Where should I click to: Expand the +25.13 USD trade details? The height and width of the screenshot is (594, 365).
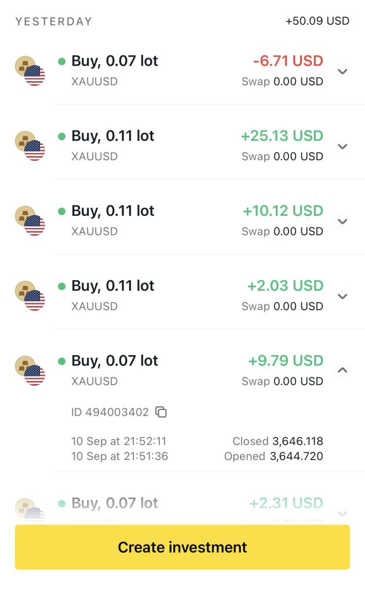point(342,146)
